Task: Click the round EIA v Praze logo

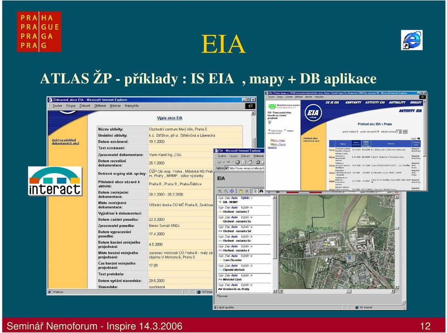Action: click(313, 113)
